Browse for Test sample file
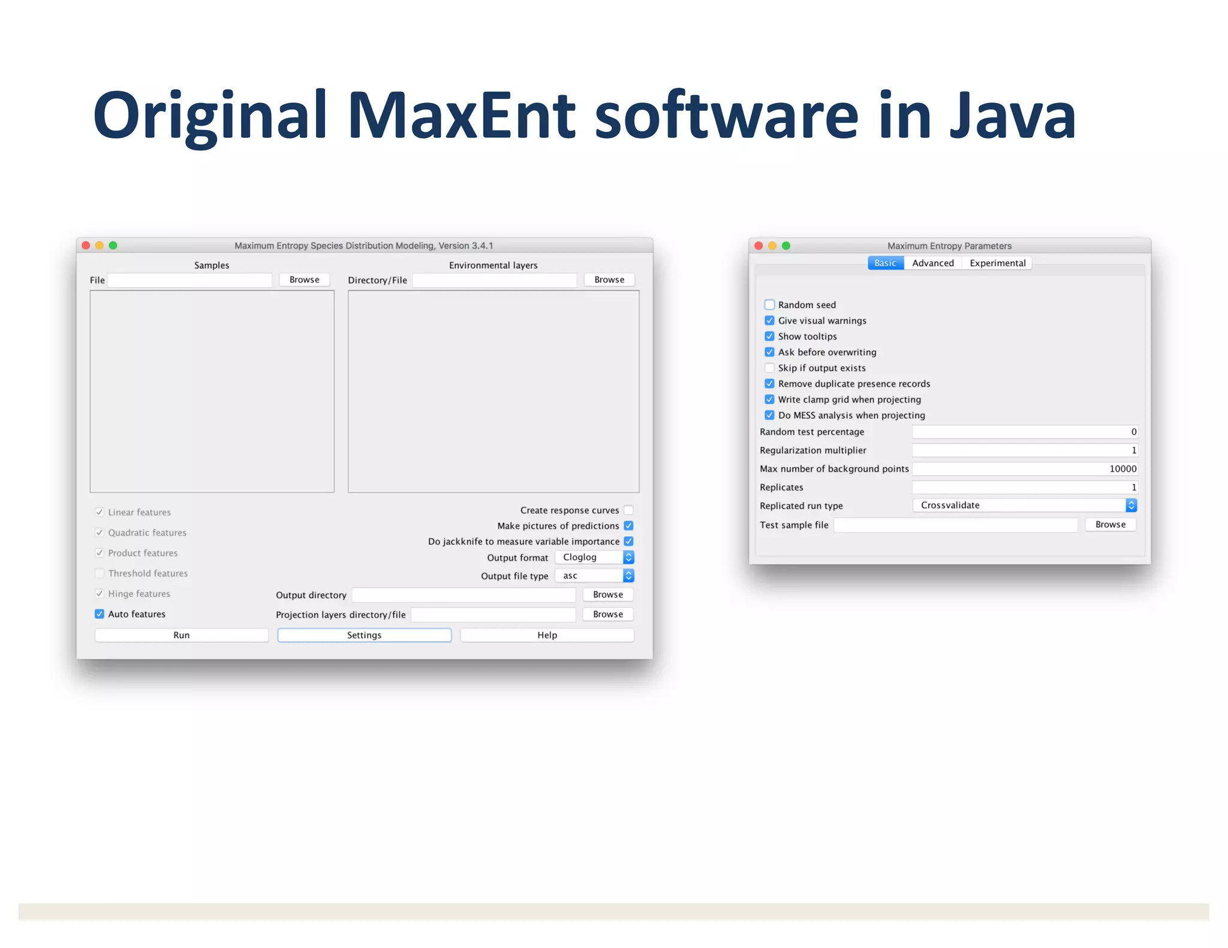1228x948 pixels. tap(1110, 525)
